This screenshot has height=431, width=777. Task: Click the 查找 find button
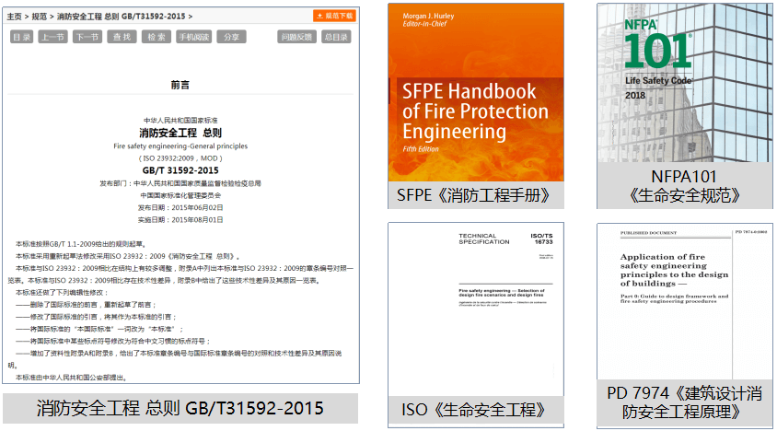122,37
